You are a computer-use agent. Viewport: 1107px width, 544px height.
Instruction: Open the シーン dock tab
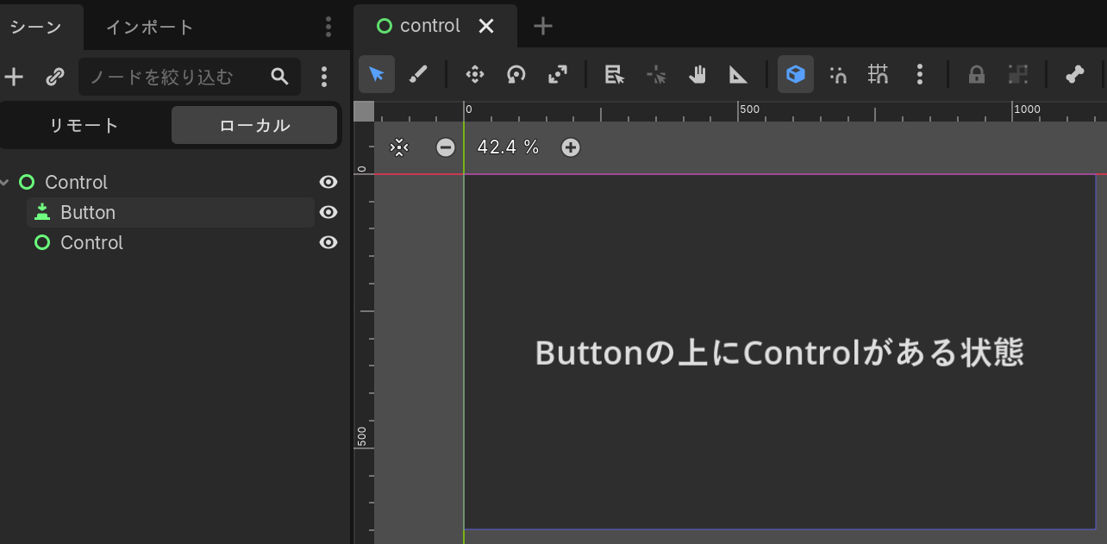pos(36,27)
